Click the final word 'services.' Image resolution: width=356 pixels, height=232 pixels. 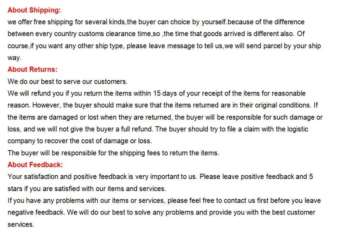(x=21, y=224)
